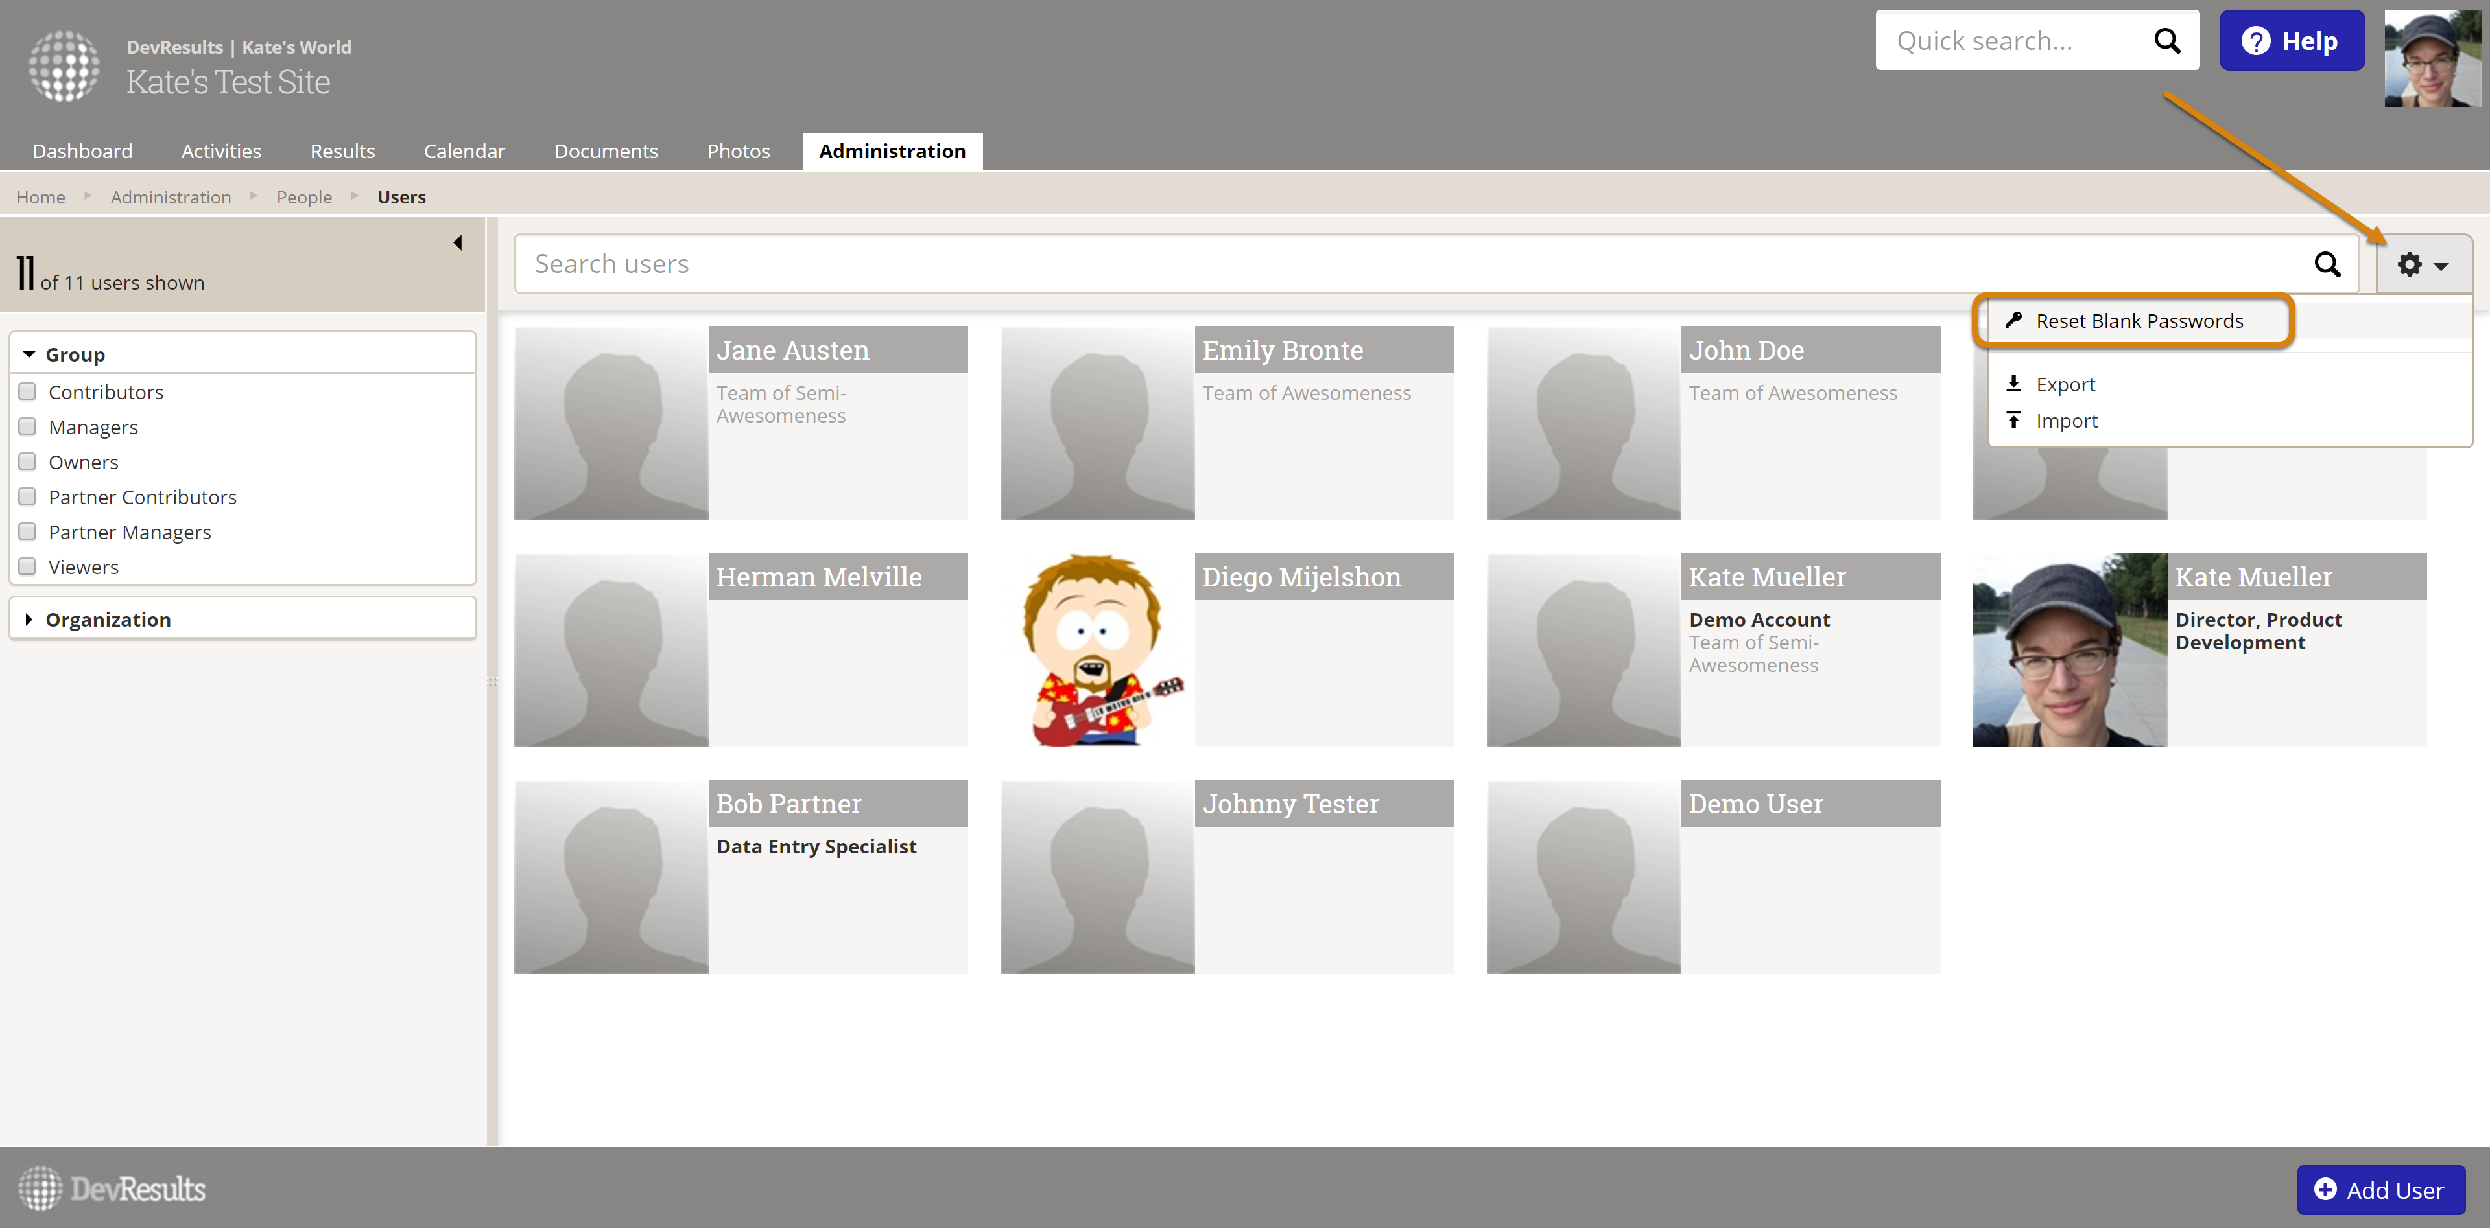Click the Export download icon
This screenshot has width=2490, height=1228.
click(x=2013, y=384)
